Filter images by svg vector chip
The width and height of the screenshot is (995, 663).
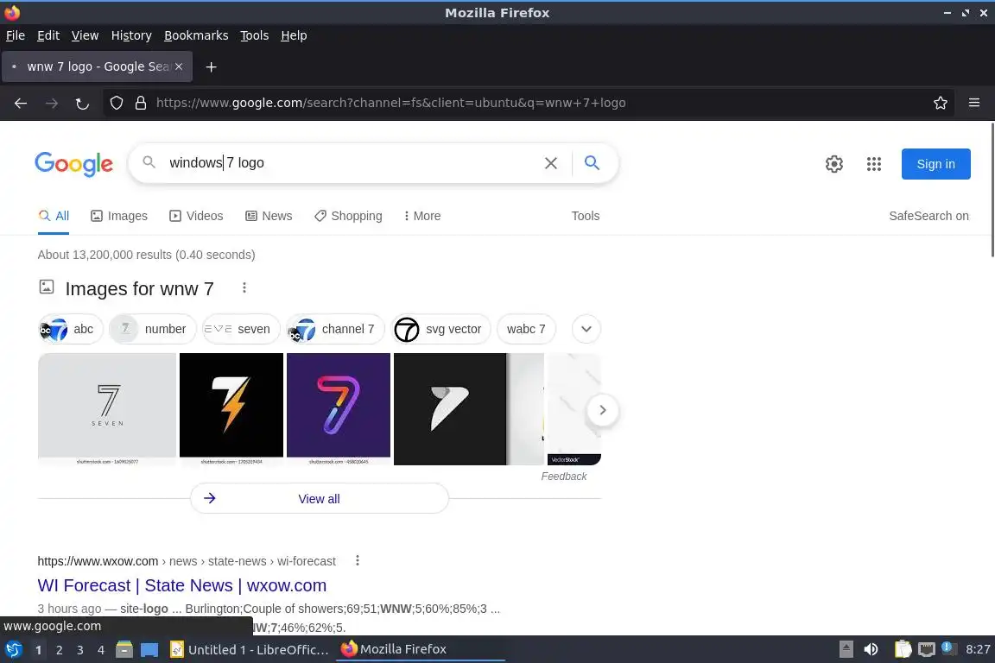coord(440,329)
